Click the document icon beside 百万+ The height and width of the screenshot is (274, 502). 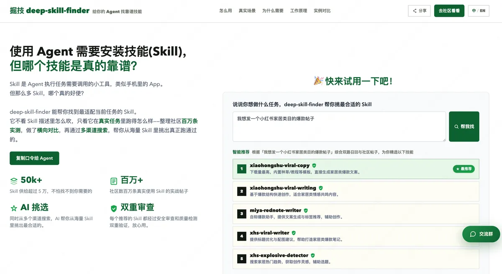click(x=114, y=181)
